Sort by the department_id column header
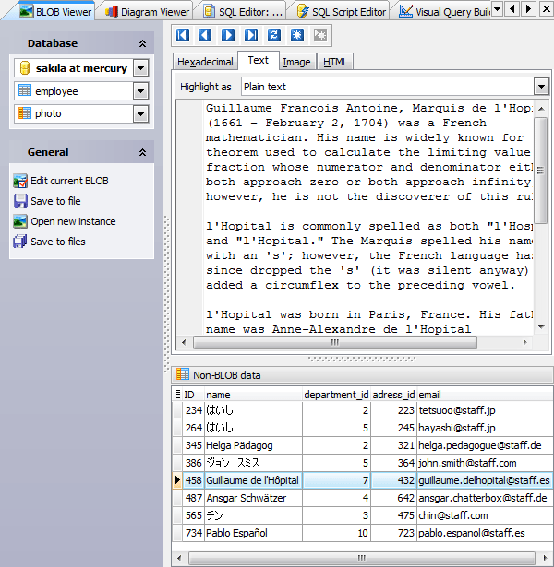Viewport: 554px width, 567px height. [x=336, y=394]
